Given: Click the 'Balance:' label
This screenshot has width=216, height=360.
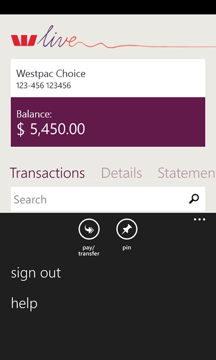Looking at the screenshot, I should [34, 114].
